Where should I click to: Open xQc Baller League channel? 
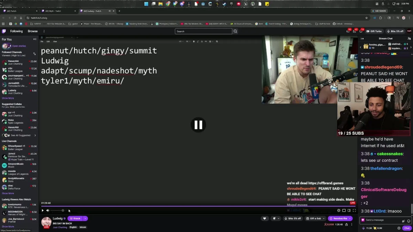coord(19,70)
